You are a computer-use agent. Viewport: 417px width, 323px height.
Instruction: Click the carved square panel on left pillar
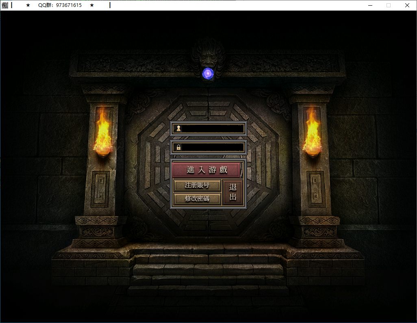tap(100, 189)
